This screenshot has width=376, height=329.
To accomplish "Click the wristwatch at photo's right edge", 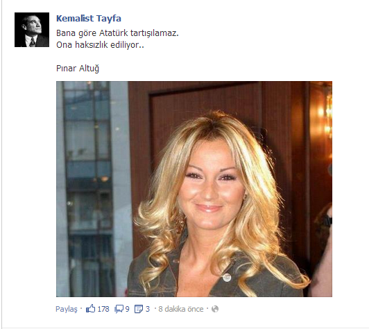I will click(x=328, y=221).
